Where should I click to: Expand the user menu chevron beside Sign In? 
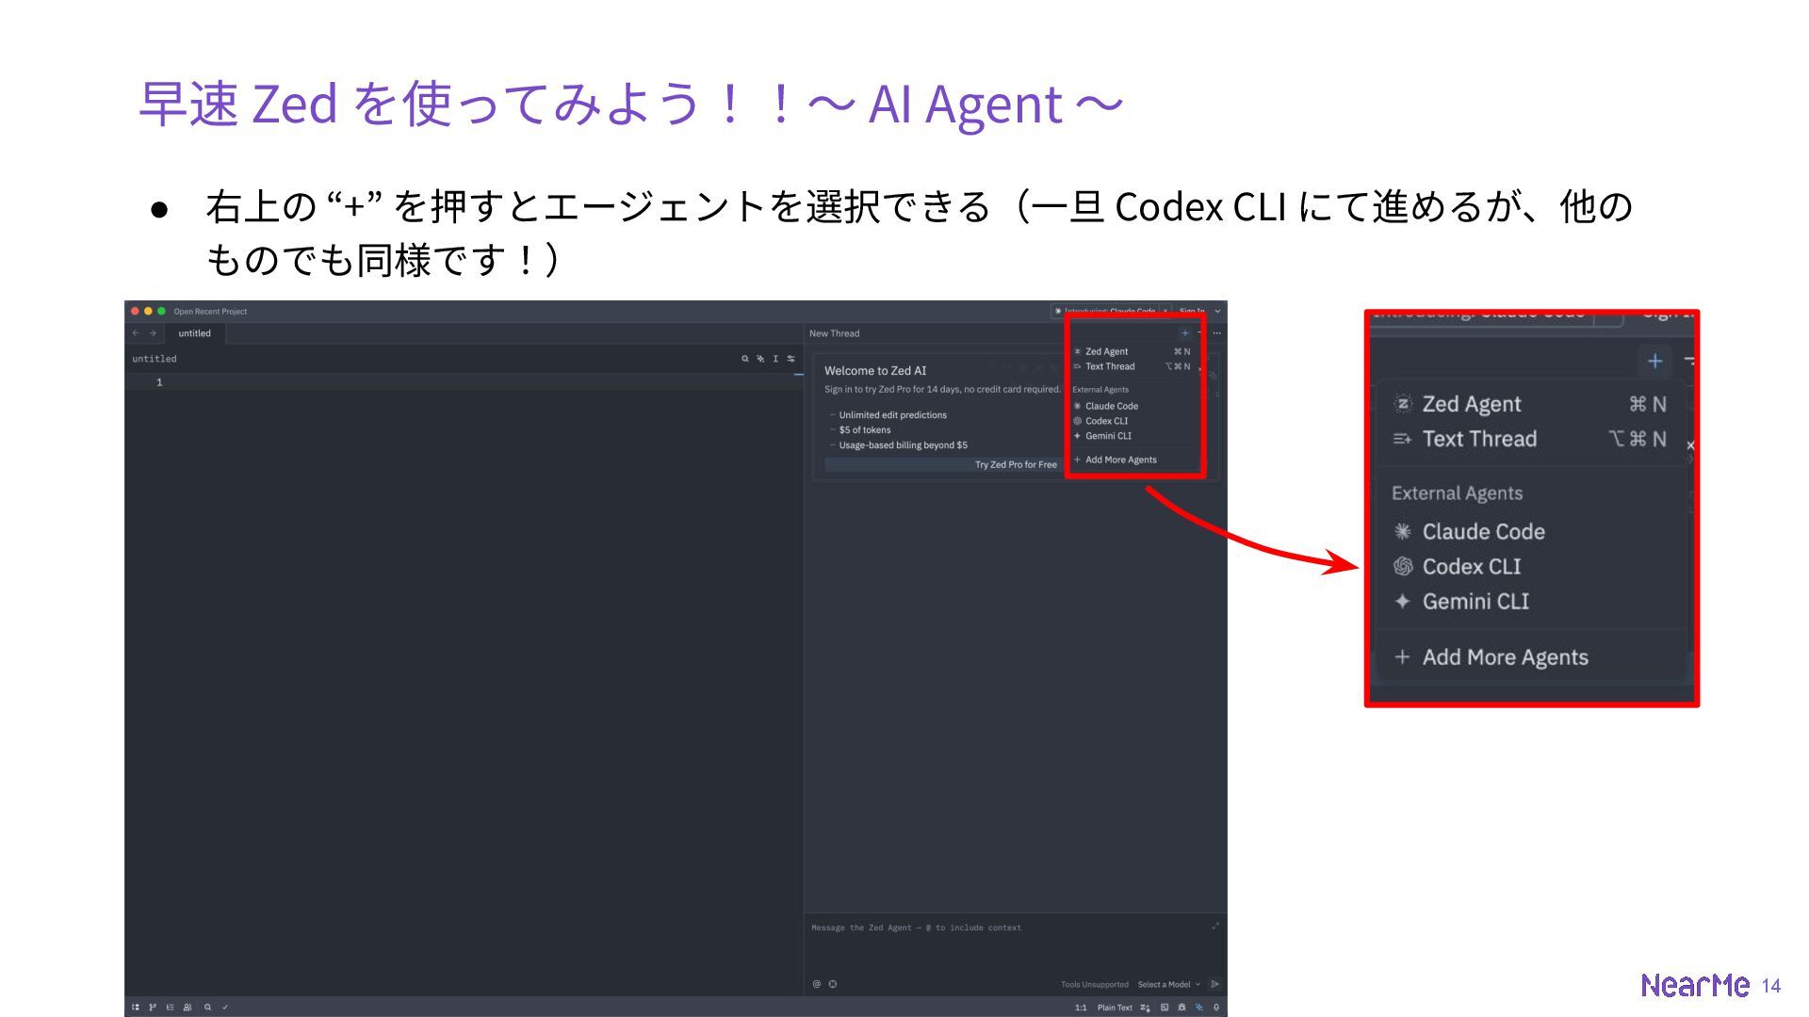pyautogui.click(x=1217, y=311)
